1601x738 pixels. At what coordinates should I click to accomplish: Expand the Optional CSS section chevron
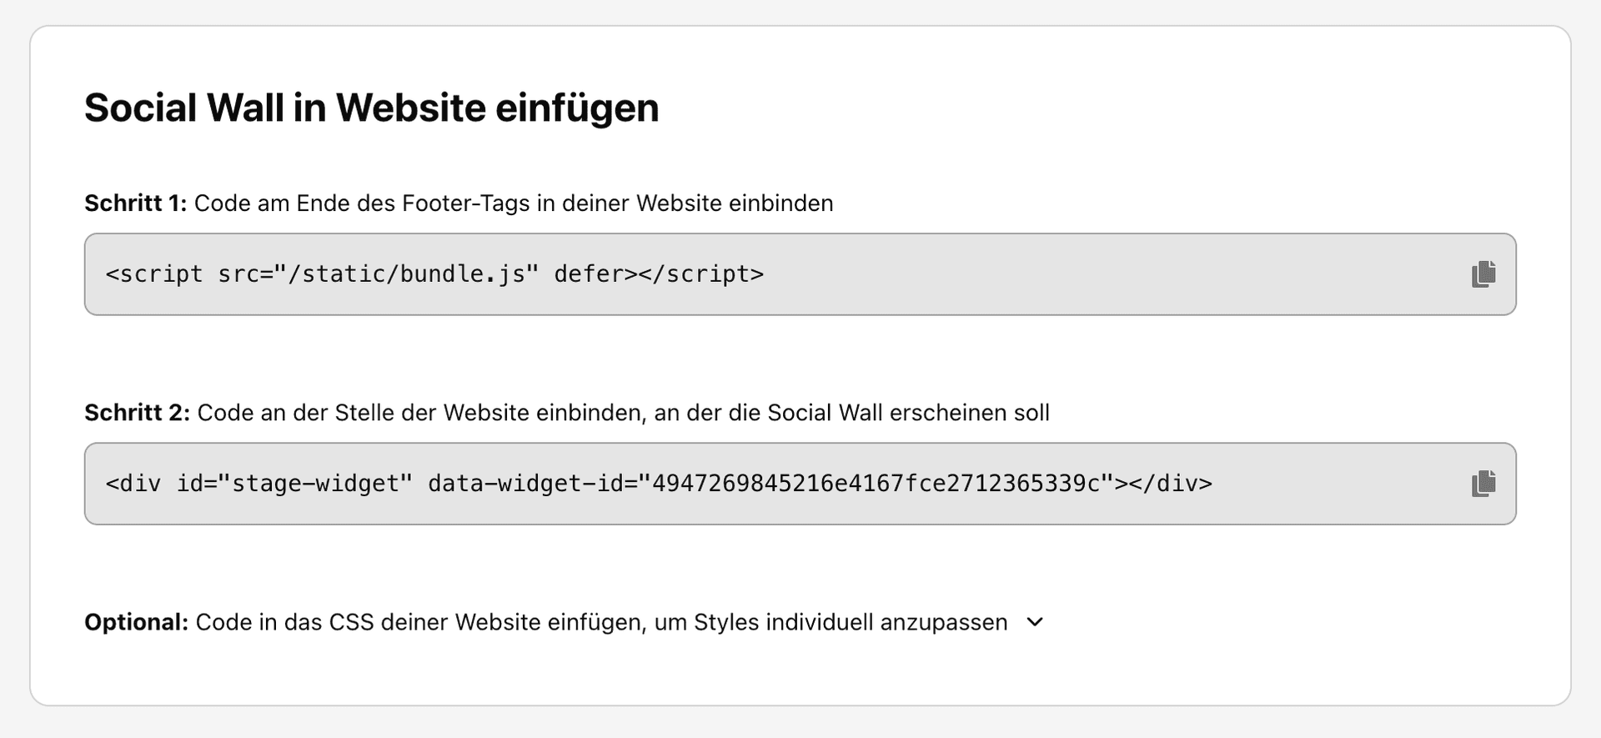tap(1035, 622)
